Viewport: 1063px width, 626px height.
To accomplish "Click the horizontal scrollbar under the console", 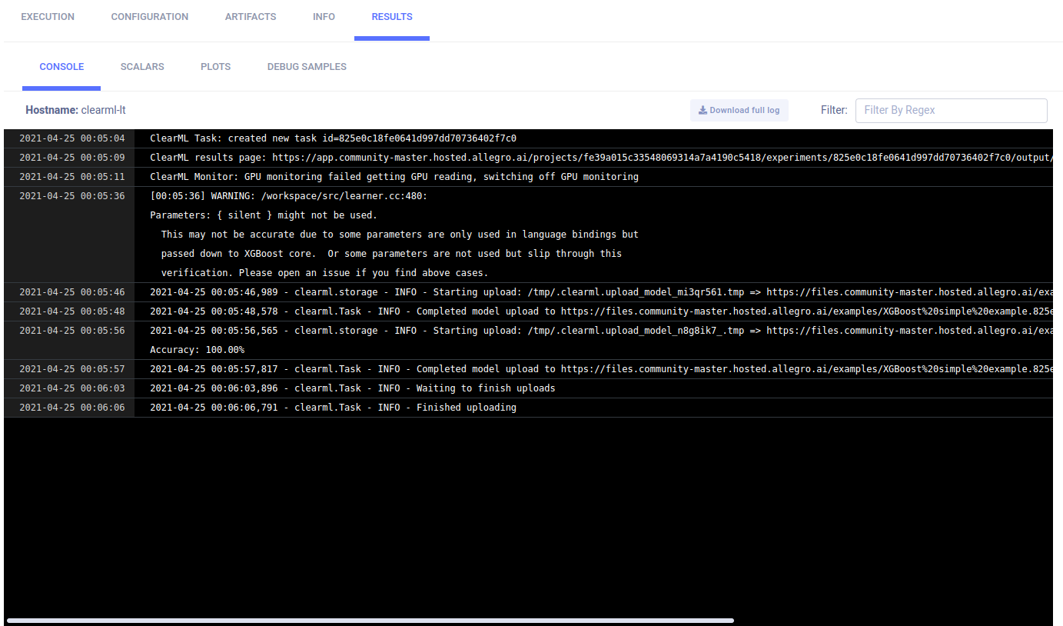I will [370, 620].
